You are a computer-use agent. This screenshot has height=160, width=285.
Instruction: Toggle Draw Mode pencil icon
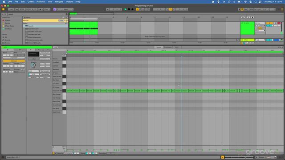[239, 9]
